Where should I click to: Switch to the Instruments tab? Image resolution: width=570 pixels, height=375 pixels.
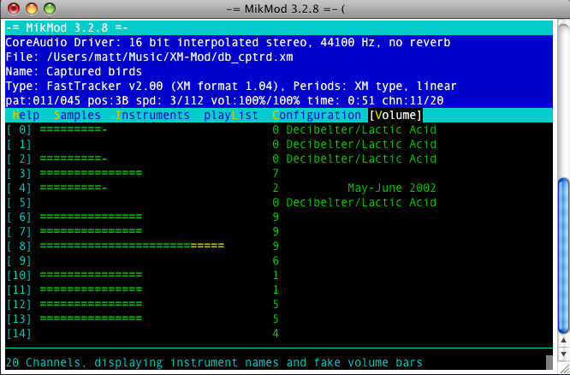coord(152,115)
